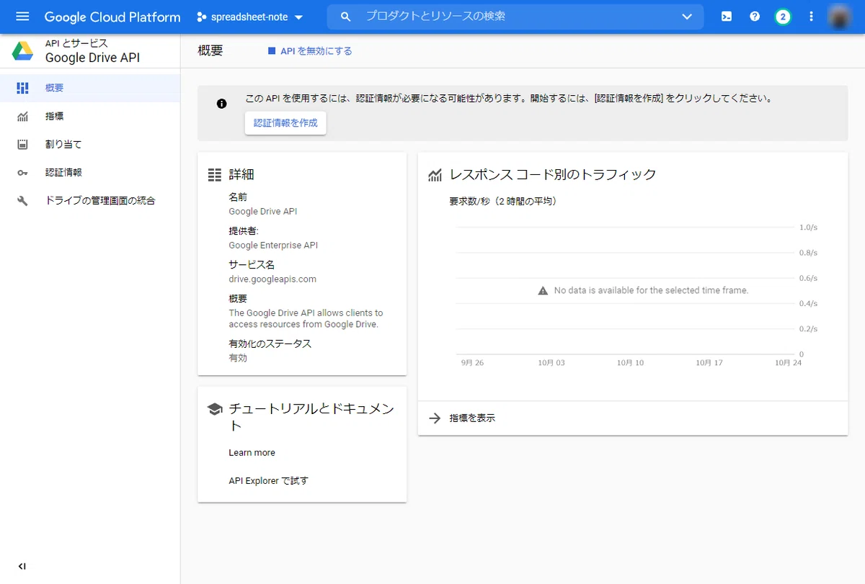
Task: Open the hamburger navigation menu
Action: click(x=22, y=17)
